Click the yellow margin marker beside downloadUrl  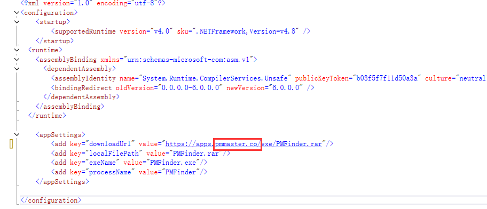[x=11, y=144]
